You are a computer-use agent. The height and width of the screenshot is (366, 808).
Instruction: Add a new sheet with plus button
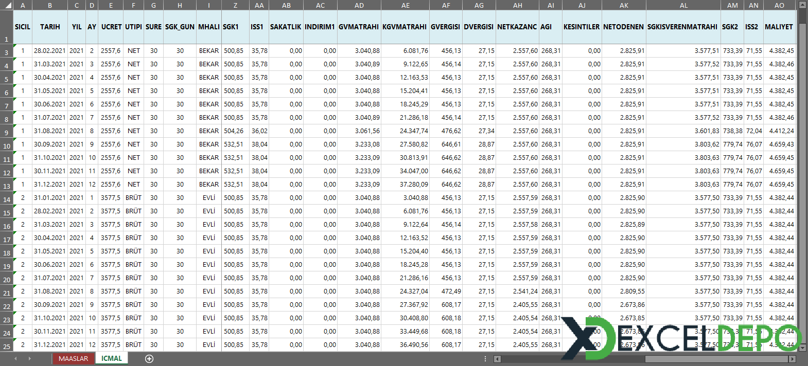pos(149,359)
